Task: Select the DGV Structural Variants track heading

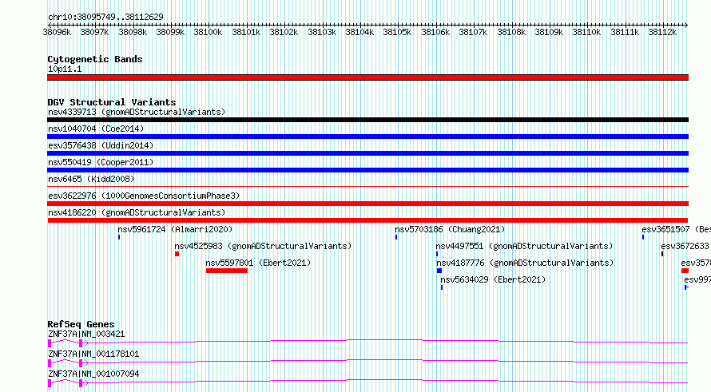Action: [x=112, y=102]
